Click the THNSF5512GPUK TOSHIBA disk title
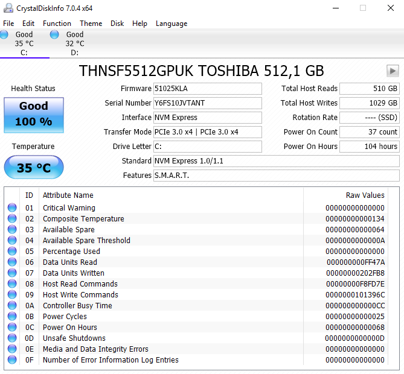Viewport: 404px width, 374px height. pos(201,71)
